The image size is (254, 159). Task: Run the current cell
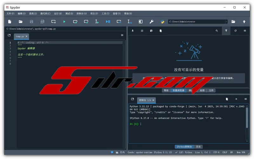75,22
